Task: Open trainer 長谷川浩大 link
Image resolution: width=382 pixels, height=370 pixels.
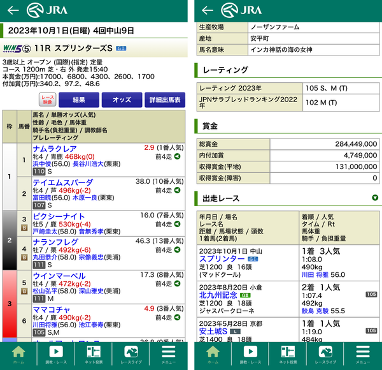Action: coord(88,164)
